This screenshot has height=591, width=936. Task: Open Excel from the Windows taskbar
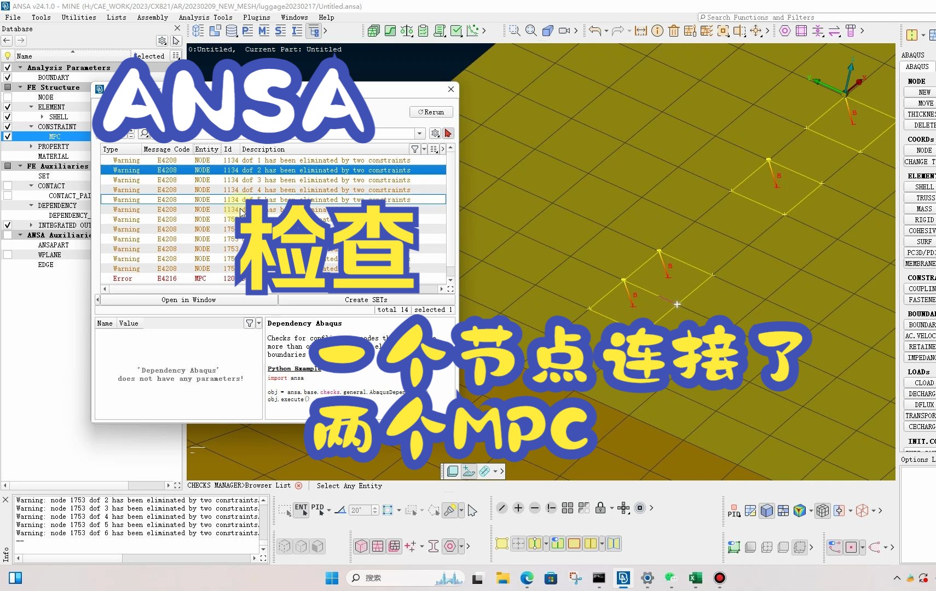click(696, 578)
